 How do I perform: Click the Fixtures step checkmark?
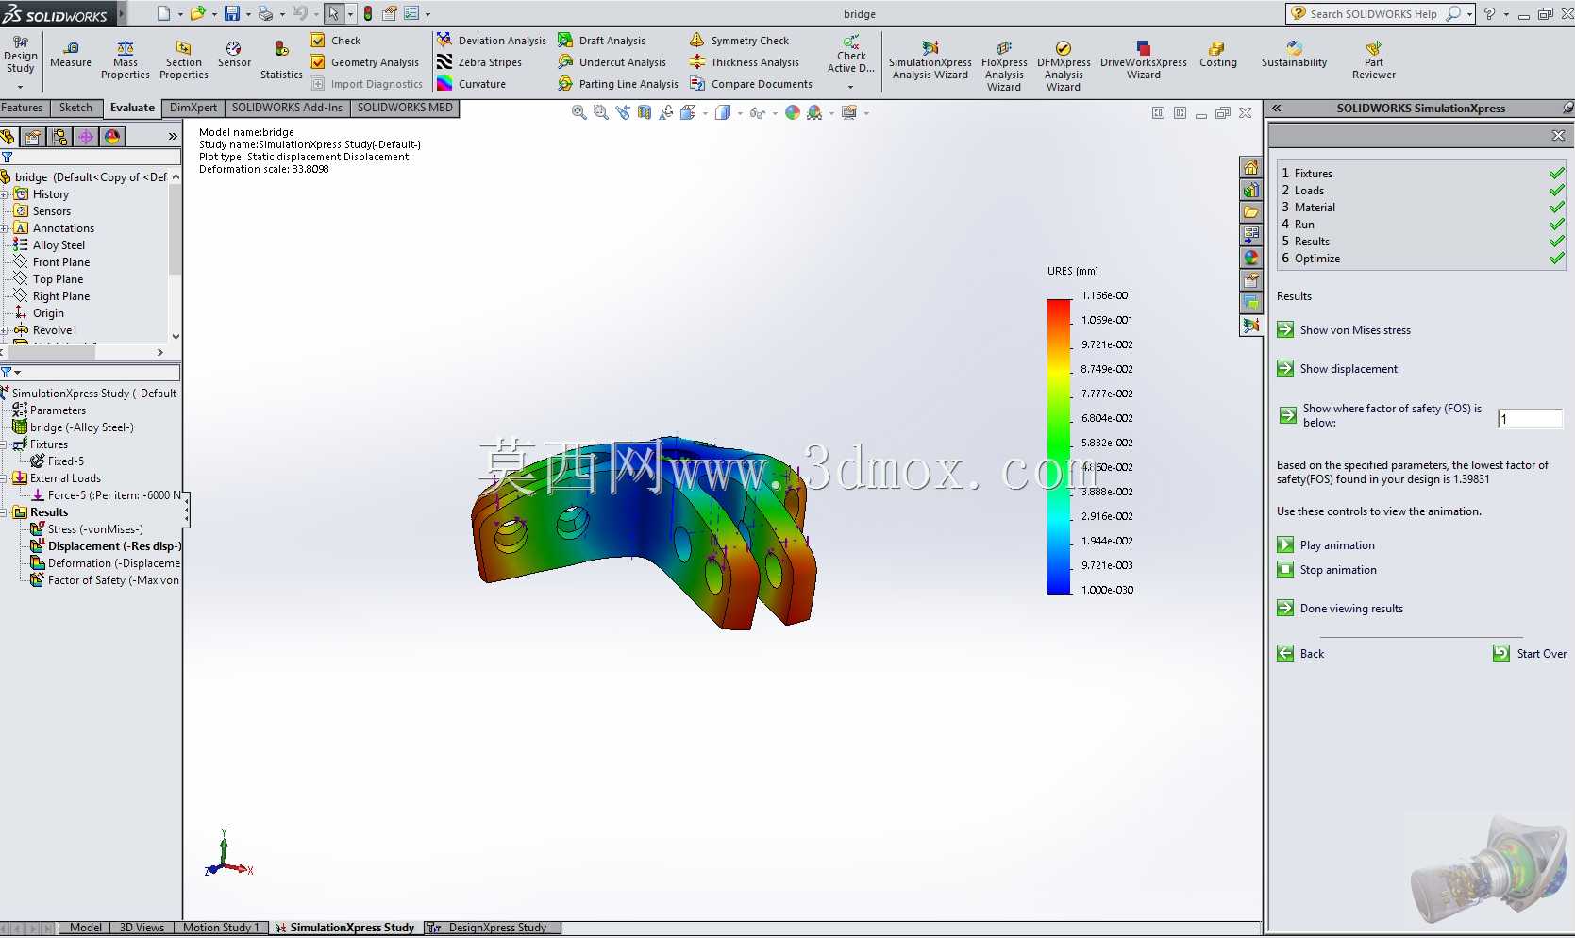1557,173
